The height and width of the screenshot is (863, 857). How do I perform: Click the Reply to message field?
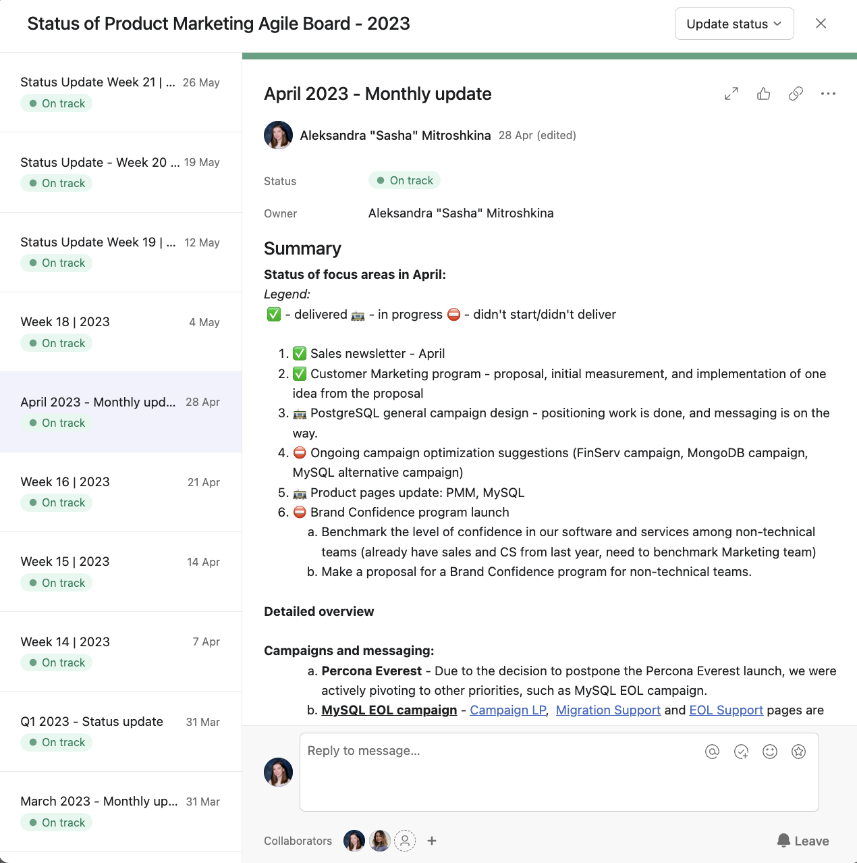[x=499, y=770]
